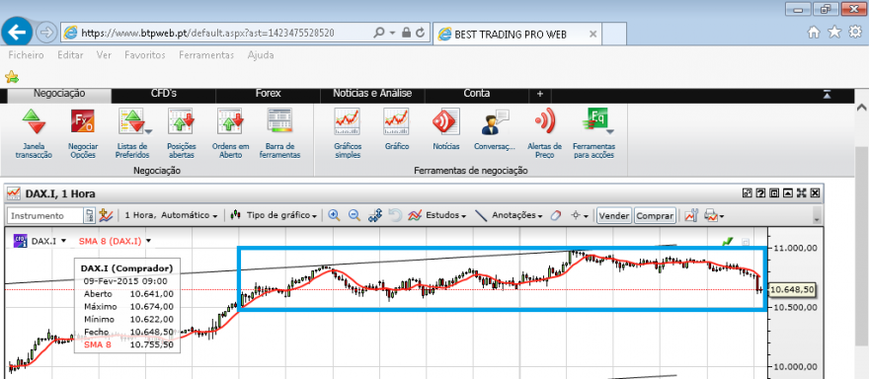Open Posições abertas
Image resolution: width=869 pixels, height=379 pixels.
[x=181, y=133]
